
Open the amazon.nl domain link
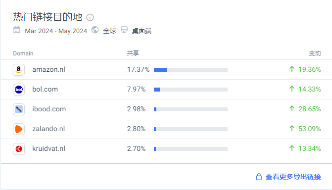point(48,69)
